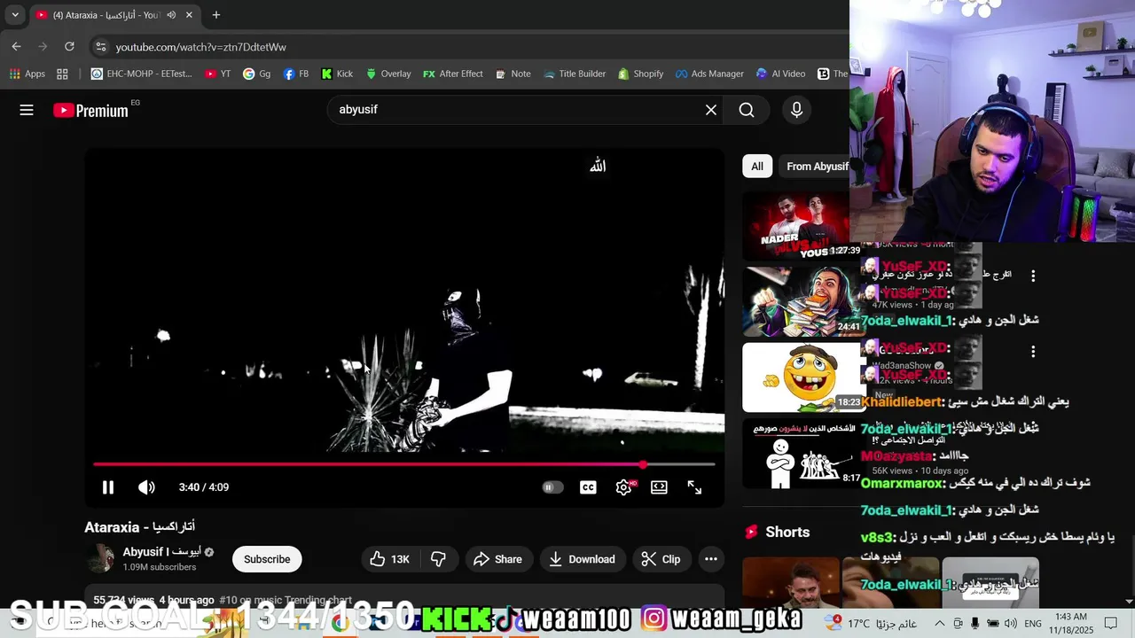The image size is (1135, 638).
Task: Open more actions three-dot menu
Action: 711,559
